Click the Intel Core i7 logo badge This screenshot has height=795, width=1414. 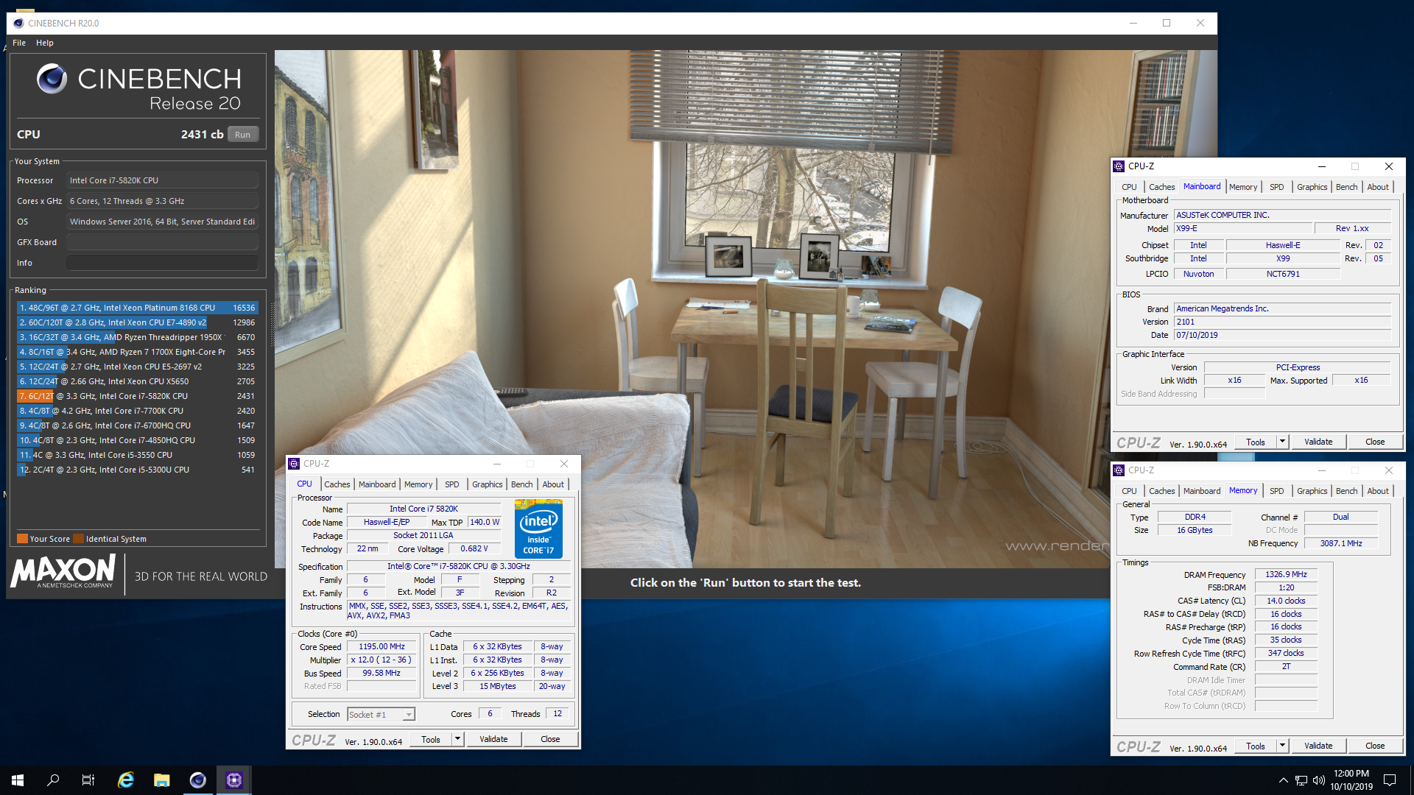pos(538,529)
